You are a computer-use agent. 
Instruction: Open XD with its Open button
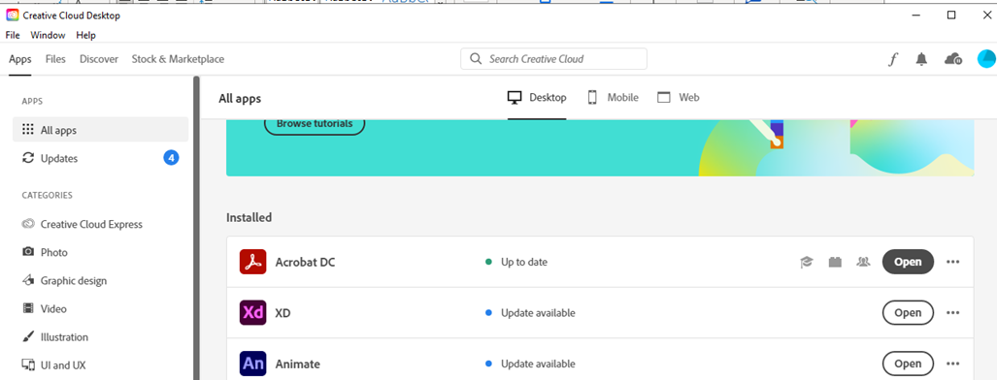pos(908,313)
